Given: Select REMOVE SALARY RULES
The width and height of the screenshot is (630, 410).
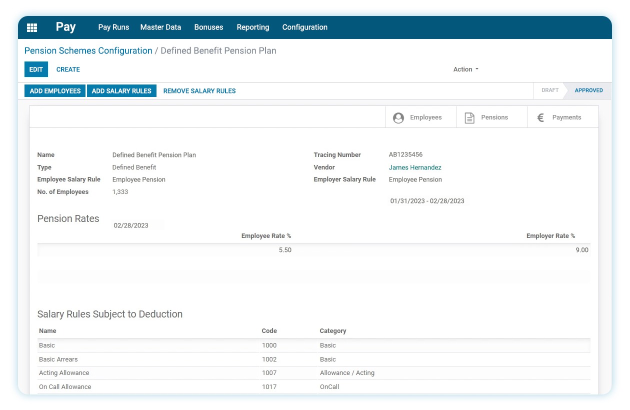Looking at the screenshot, I should tap(199, 90).
